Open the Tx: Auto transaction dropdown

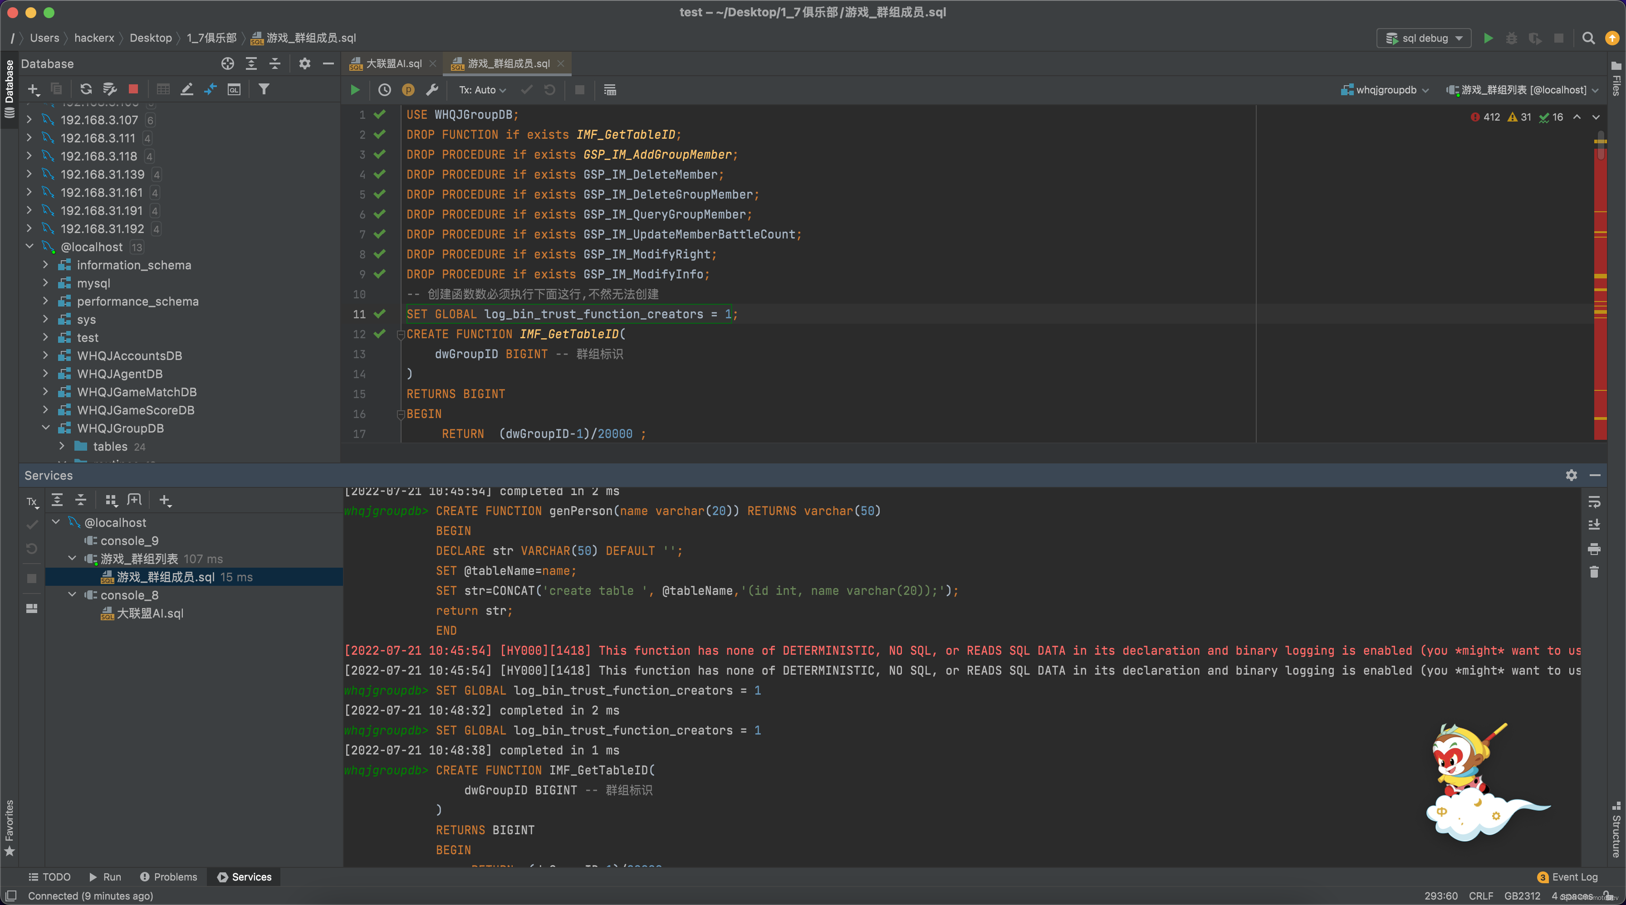482,90
